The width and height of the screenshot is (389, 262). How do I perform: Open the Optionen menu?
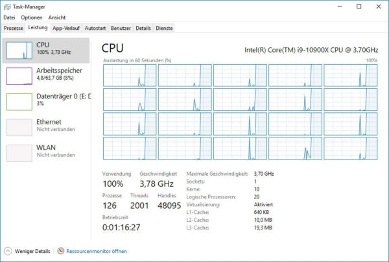tap(31, 18)
